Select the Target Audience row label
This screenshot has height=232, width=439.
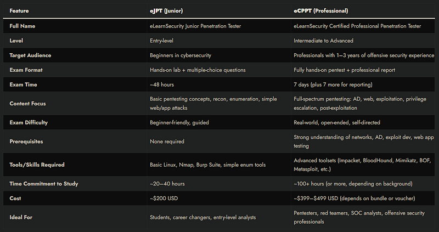[x=30, y=55]
